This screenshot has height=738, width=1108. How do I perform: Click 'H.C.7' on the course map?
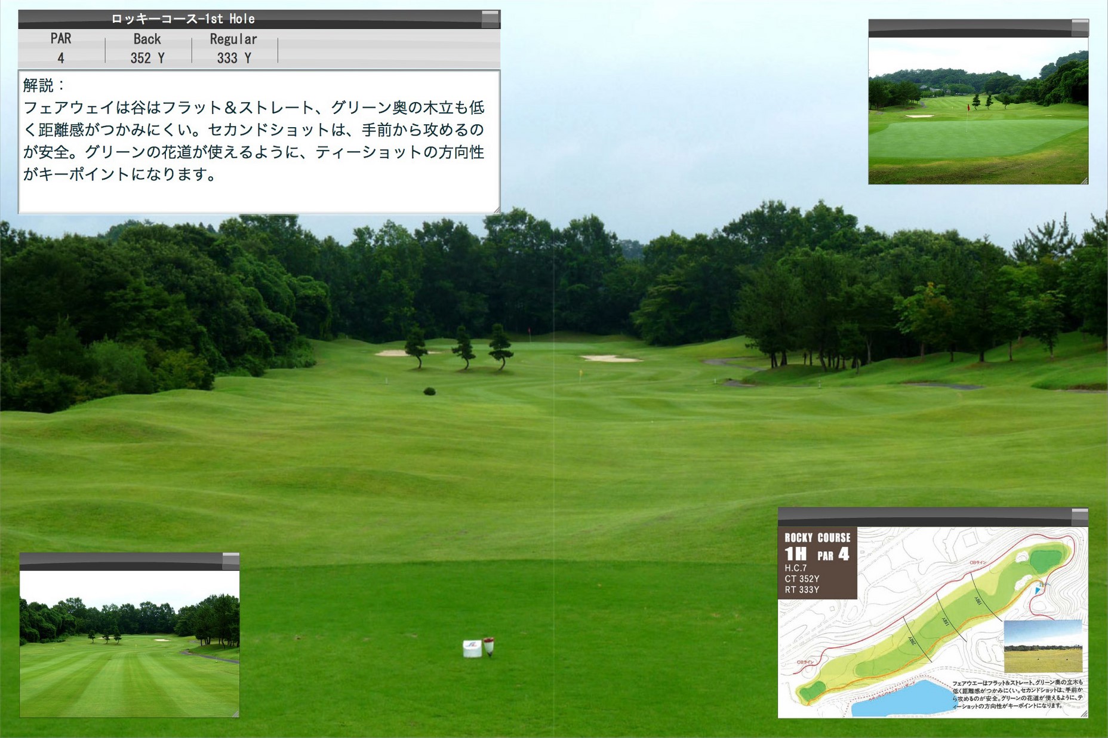[x=796, y=568]
